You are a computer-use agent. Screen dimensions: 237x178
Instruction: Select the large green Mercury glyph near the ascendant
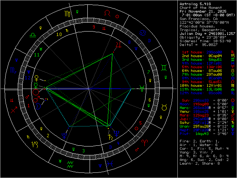36,86
